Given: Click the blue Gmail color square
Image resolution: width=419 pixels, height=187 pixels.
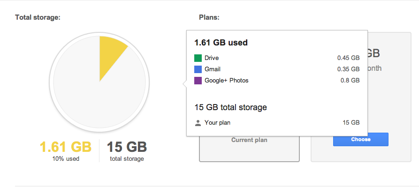Looking at the screenshot, I should [198, 69].
